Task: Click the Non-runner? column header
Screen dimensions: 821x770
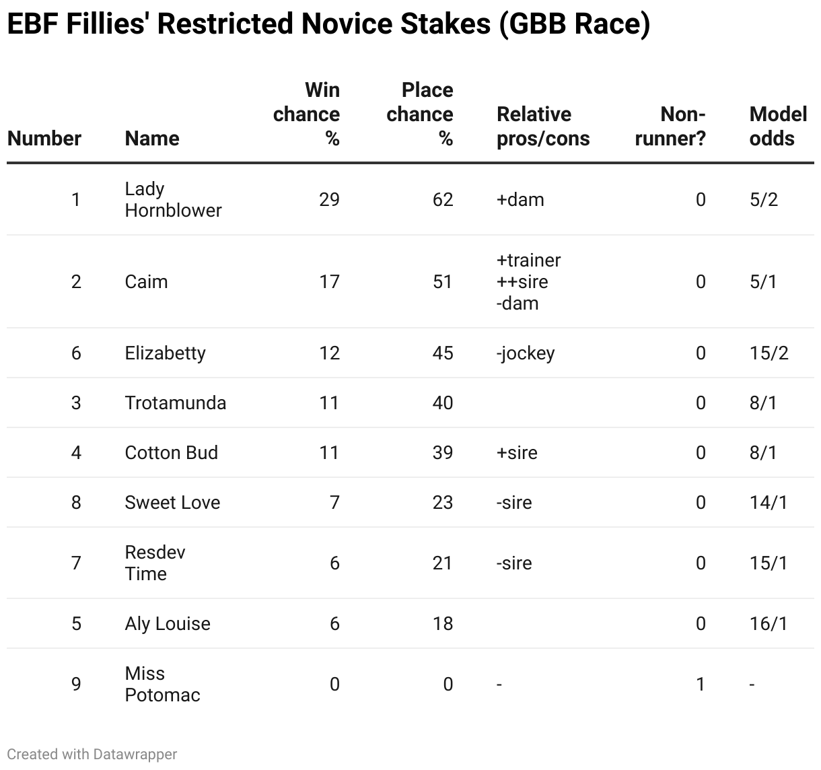Action: (670, 127)
